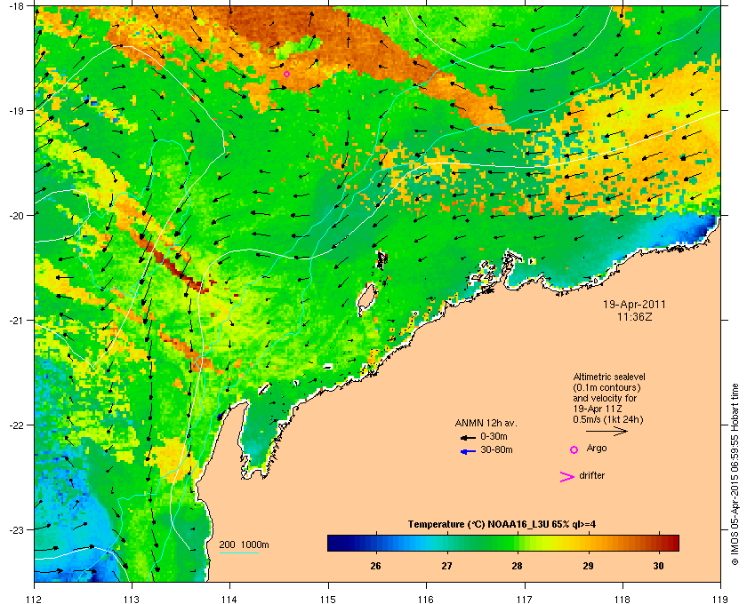Click the "0.5m/s (1kt 24h)" text

(x=608, y=420)
